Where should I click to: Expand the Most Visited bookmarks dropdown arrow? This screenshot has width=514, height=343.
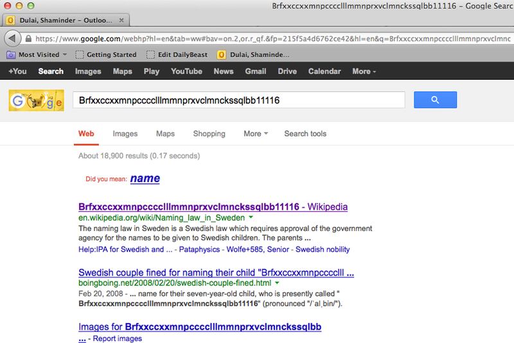pos(65,55)
